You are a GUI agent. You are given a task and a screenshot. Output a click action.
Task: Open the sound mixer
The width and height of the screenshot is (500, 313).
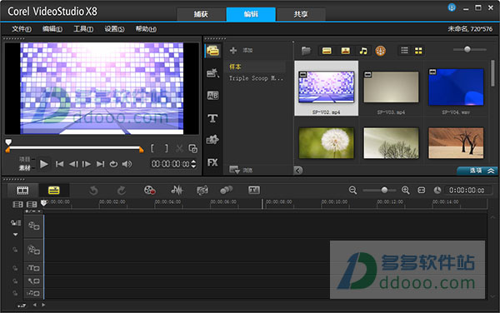[177, 190]
